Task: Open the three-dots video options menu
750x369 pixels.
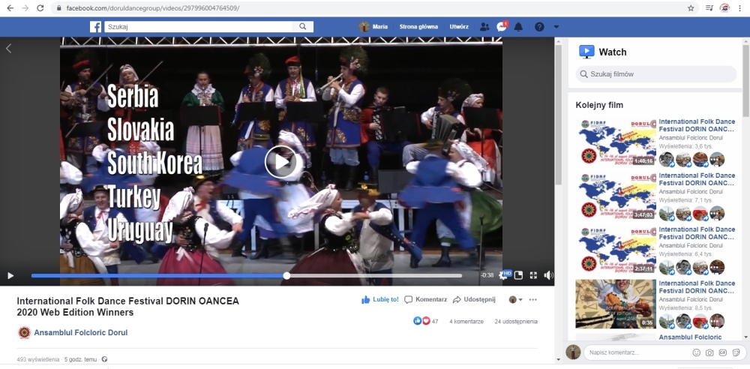Action: pos(533,299)
